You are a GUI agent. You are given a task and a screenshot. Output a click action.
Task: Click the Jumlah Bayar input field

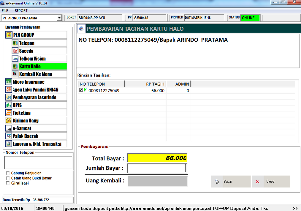157,168
